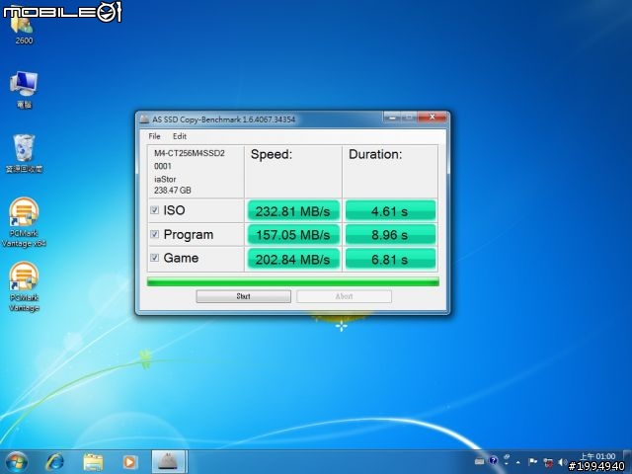Click the green progress bar

293,281
